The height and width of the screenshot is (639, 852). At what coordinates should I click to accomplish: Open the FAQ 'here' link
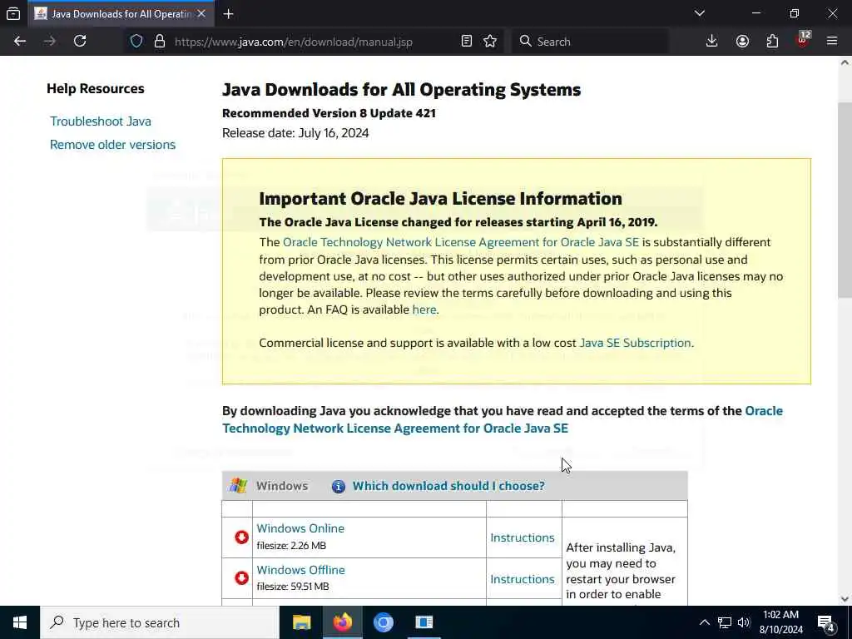(424, 310)
